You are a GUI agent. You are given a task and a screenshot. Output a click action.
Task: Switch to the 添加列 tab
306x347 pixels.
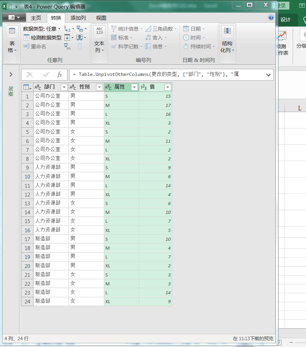pyautogui.click(x=78, y=18)
